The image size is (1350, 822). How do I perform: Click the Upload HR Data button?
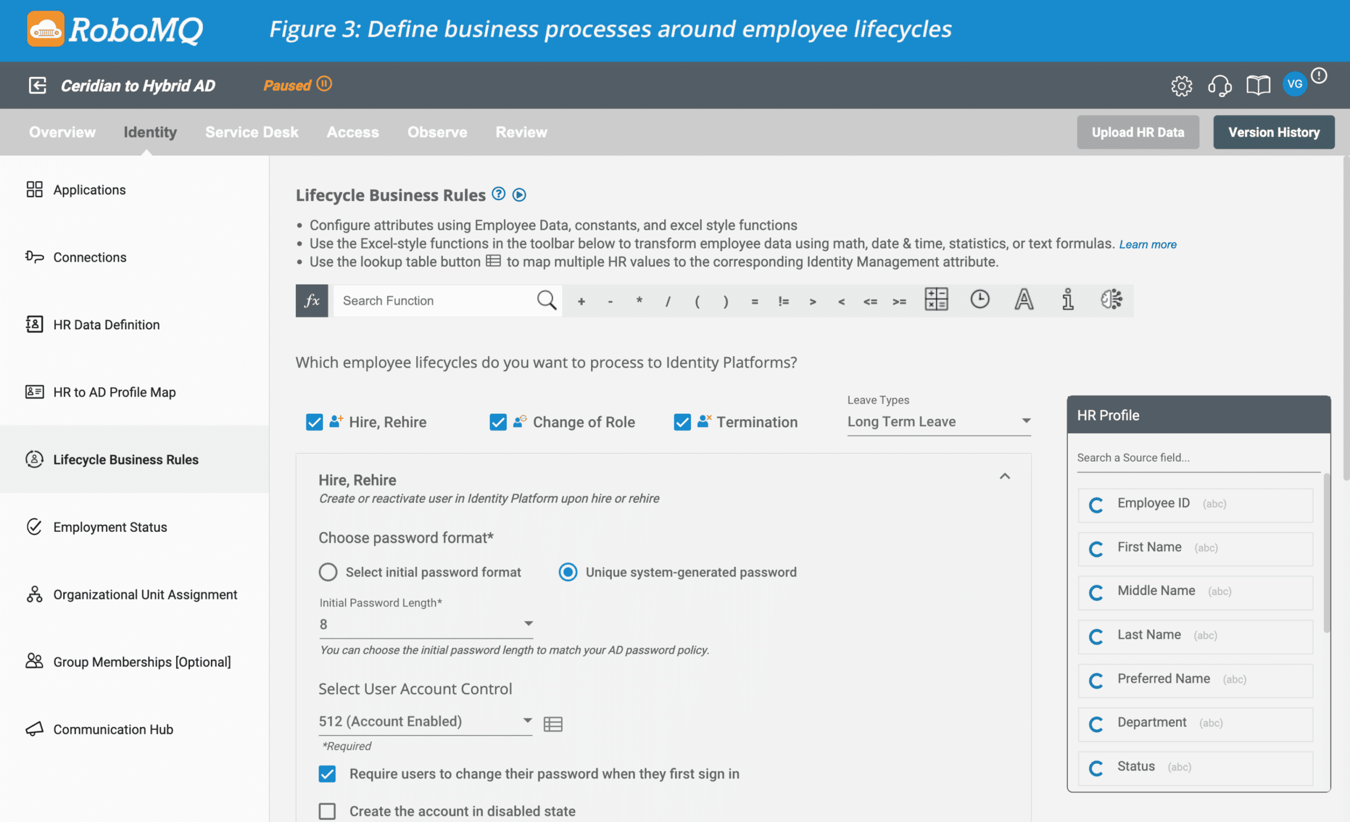tap(1138, 132)
